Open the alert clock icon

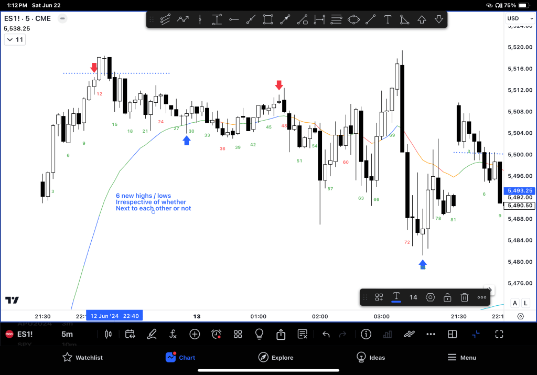[x=216, y=334]
